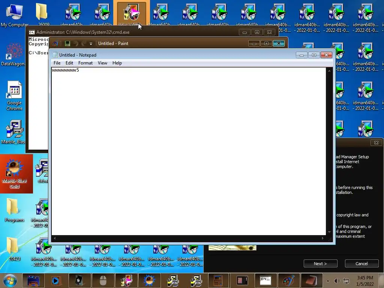Switch to the idman installer taskbar button
The height and width of the screenshot is (288, 384).
(126, 281)
